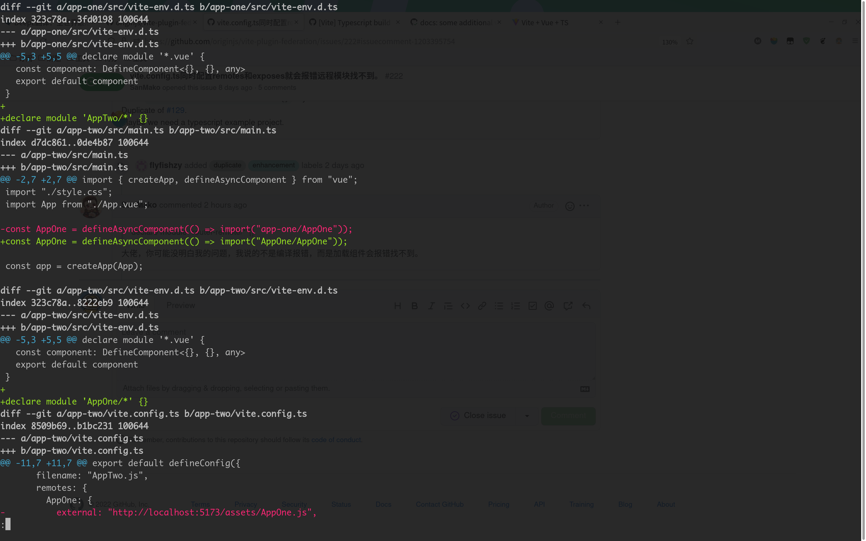Add a task list checkbox item
866x541 pixels.
[x=532, y=306]
